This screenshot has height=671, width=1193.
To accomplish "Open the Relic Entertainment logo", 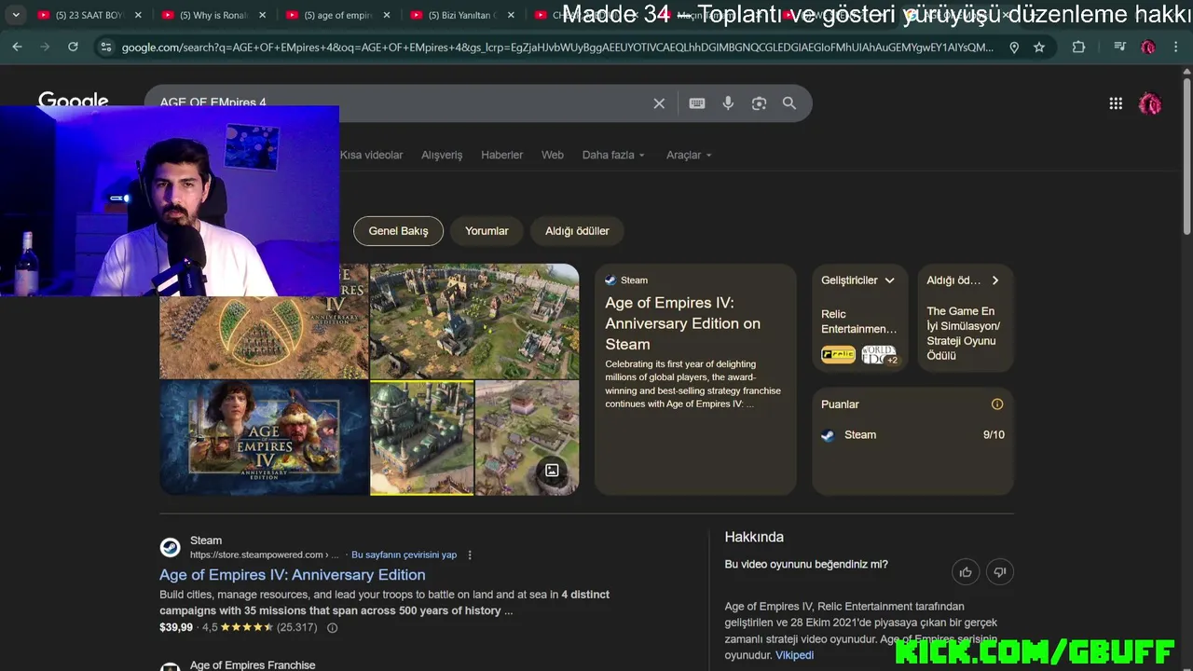I will pos(838,354).
